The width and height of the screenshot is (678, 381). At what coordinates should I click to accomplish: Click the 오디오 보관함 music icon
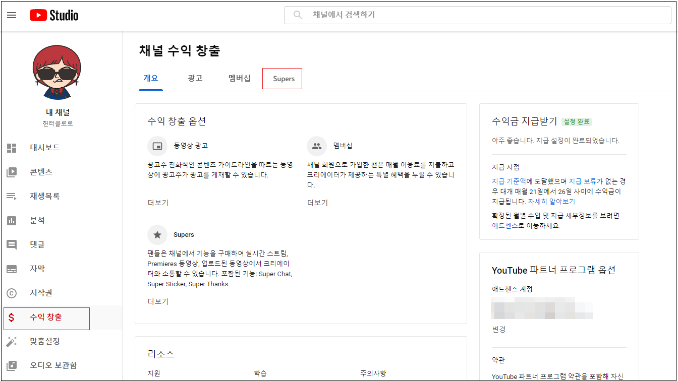point(12,365)
